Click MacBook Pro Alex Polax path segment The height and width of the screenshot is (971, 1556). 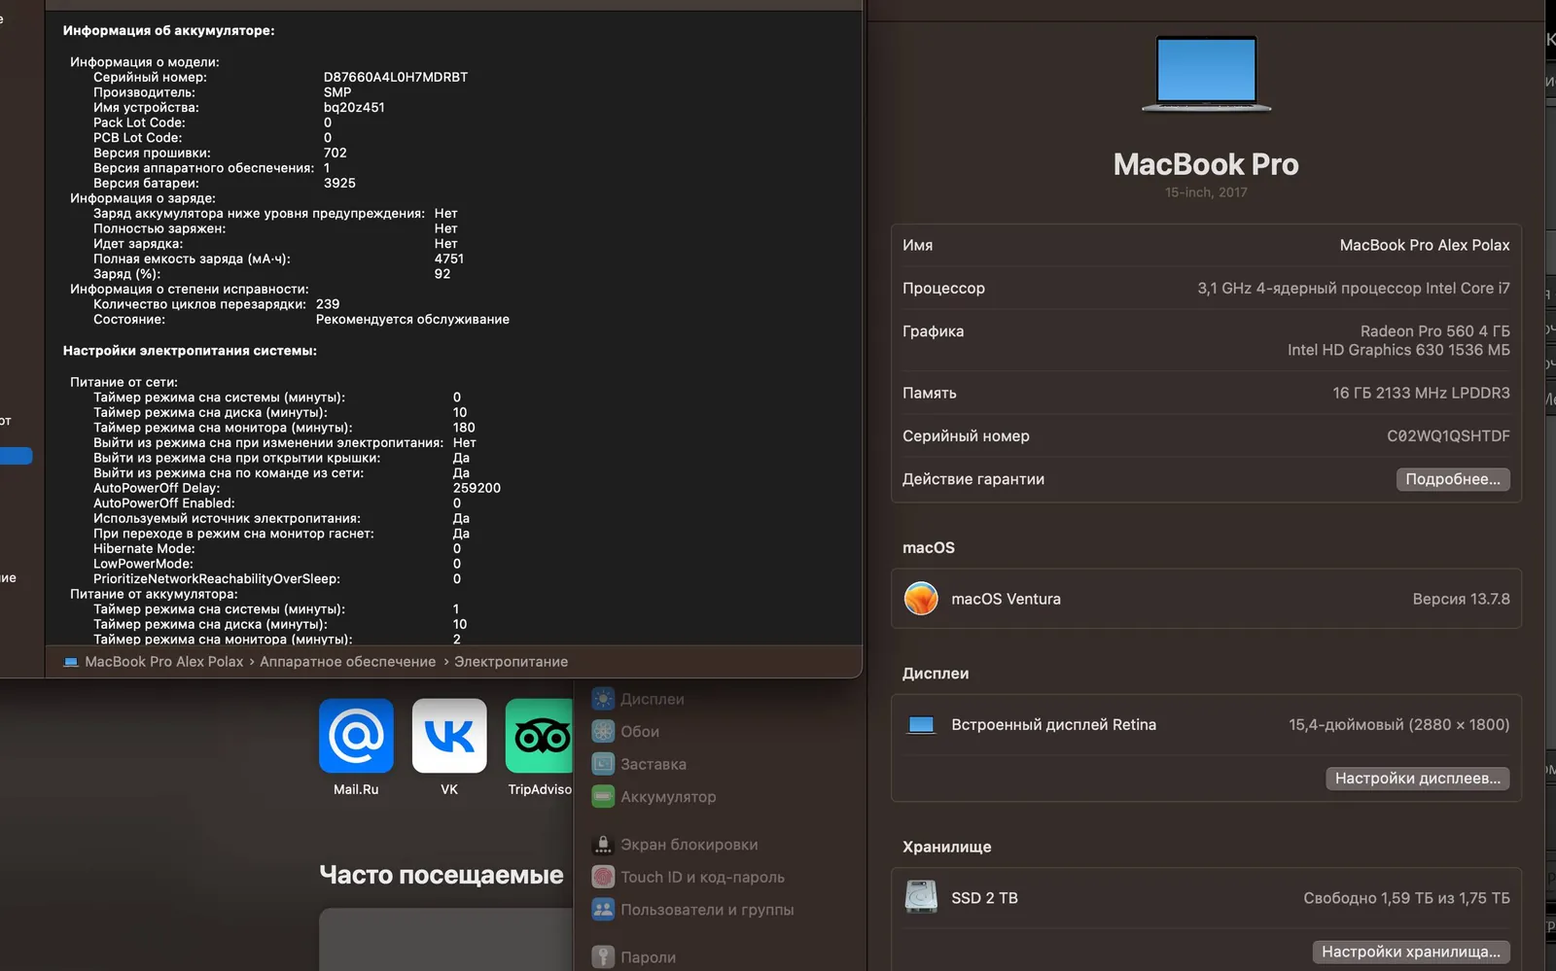point(163,662)
